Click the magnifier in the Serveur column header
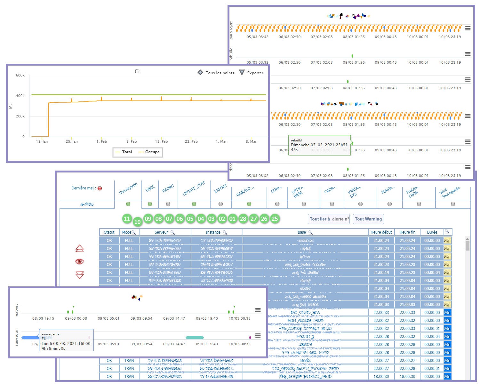480x384 pixels. tap(172, 232)
